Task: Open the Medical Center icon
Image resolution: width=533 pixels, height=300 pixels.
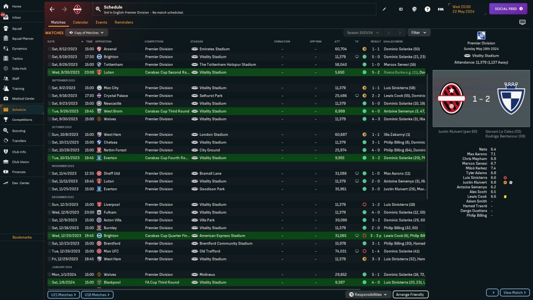Action: 6,99
